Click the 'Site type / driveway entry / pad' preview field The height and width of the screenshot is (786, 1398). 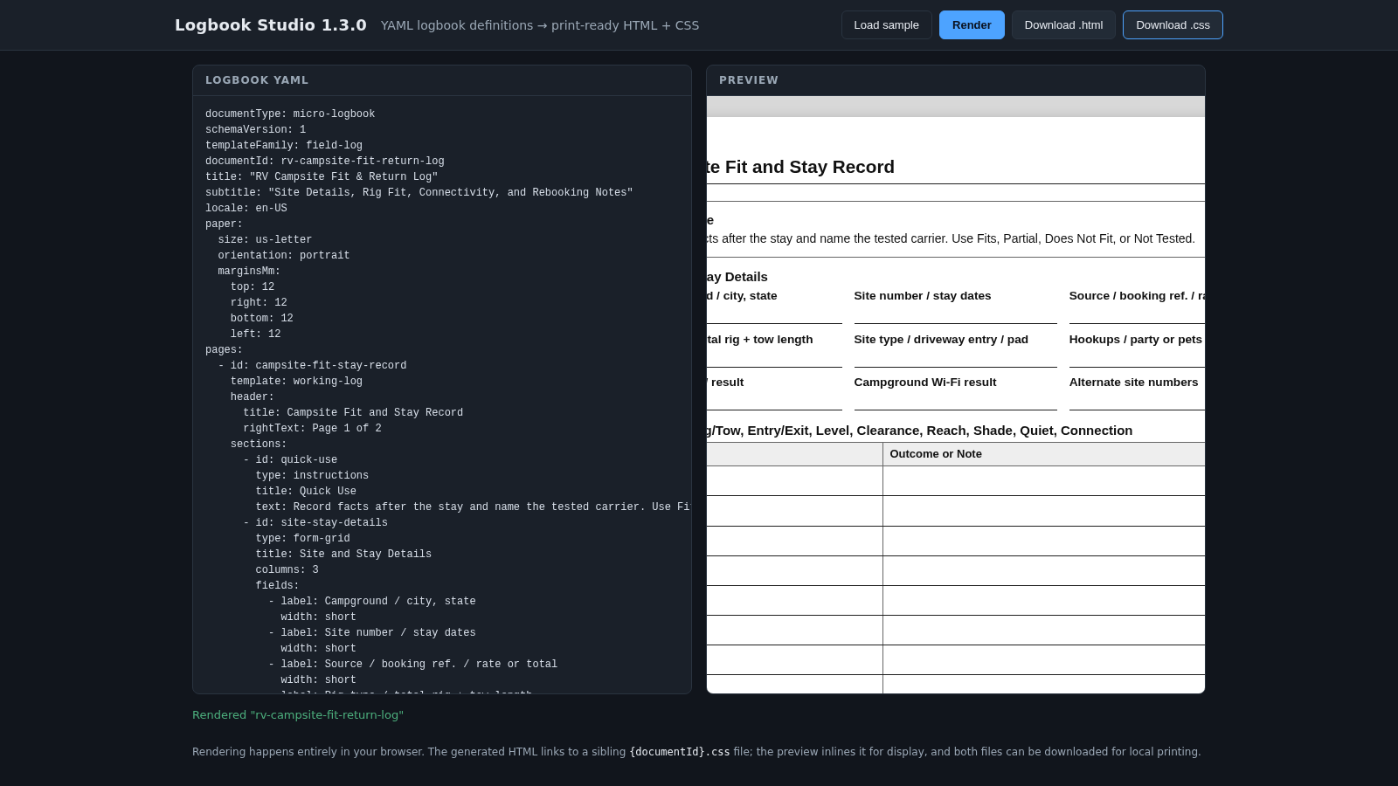point(956,349)
